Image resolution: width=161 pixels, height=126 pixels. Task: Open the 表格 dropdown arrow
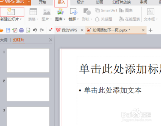(38, 19)
